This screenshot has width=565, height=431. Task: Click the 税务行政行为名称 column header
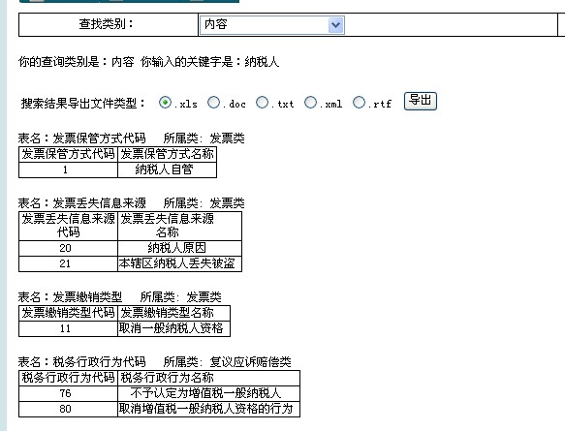click(x=208, y=378)
